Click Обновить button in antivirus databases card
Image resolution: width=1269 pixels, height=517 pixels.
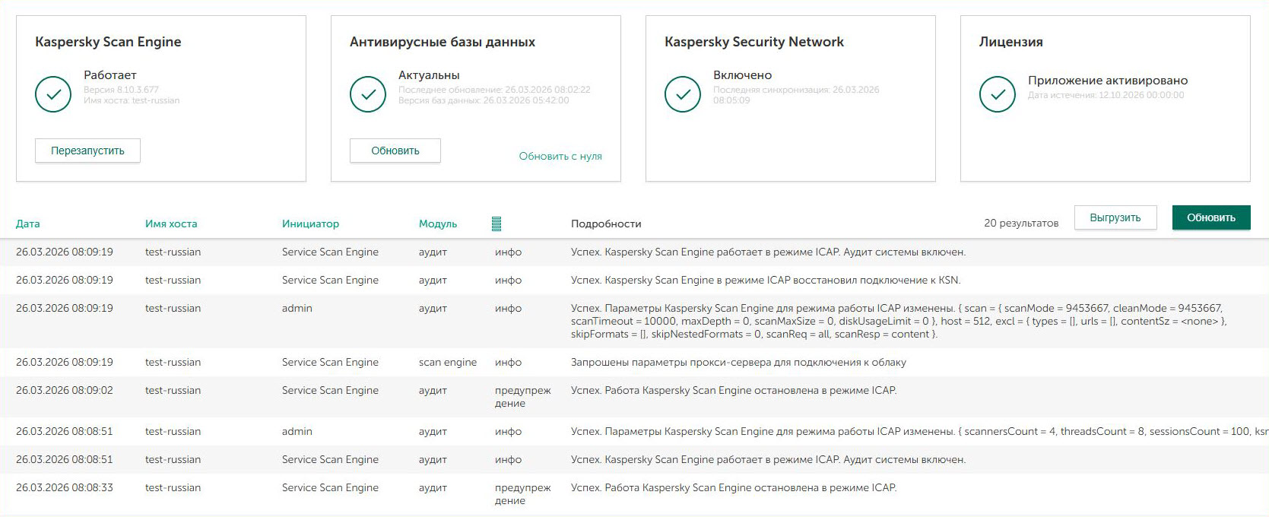click(395, 151)
